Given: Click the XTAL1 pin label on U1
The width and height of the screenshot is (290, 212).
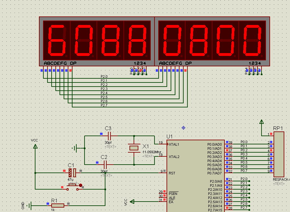Looking at the screenshot, I should coord(174,144).
